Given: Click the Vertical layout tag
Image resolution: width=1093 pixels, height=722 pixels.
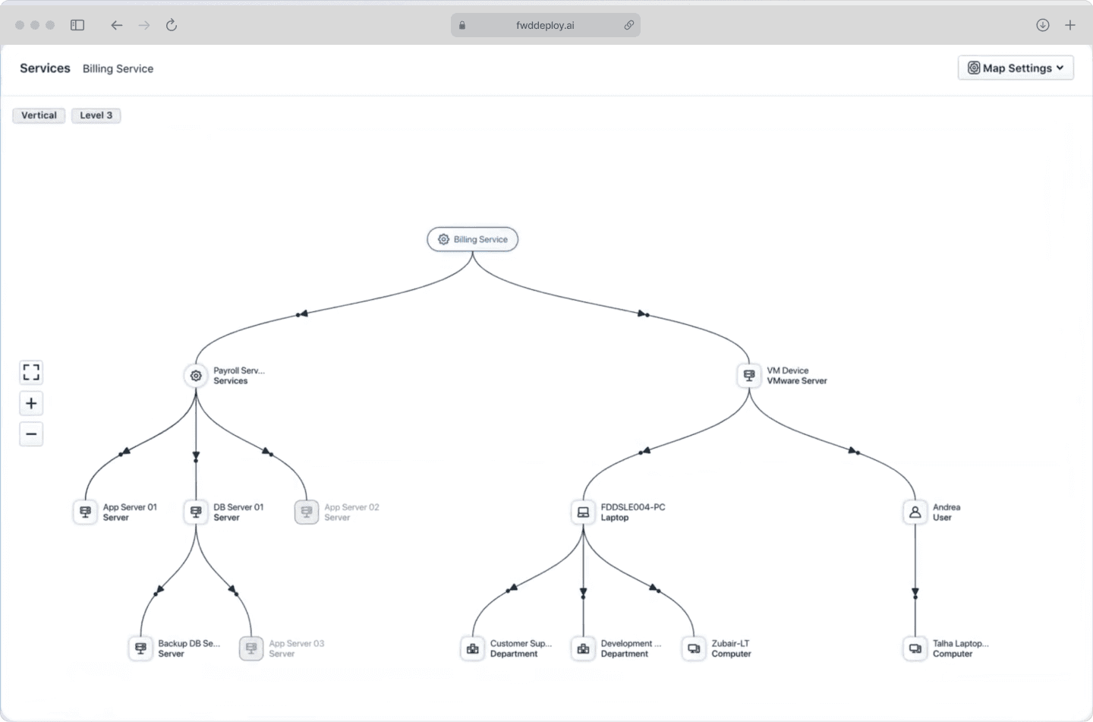Looking at the screenshot, I should [39, 115].
